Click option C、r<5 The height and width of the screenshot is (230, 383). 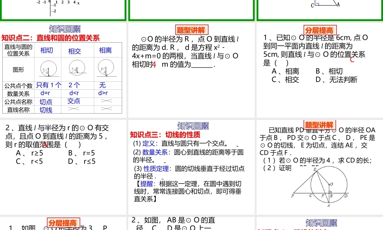pyautogui.click(x=29, y=161)
